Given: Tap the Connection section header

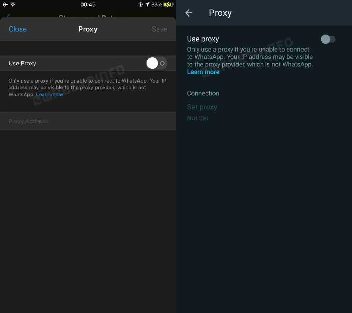Looking at the screenshot, I should (x=203, y=93).
